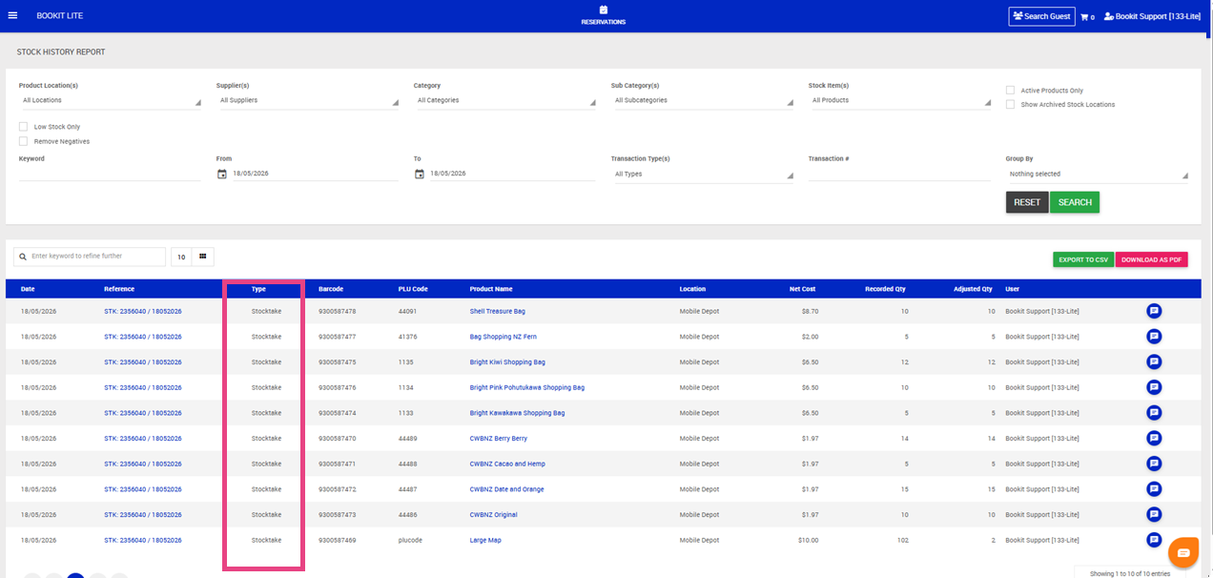Tick the Remove Negatives checkbox
The height and width of the screenshot is (578, 1213).
[x=24, y=141]
